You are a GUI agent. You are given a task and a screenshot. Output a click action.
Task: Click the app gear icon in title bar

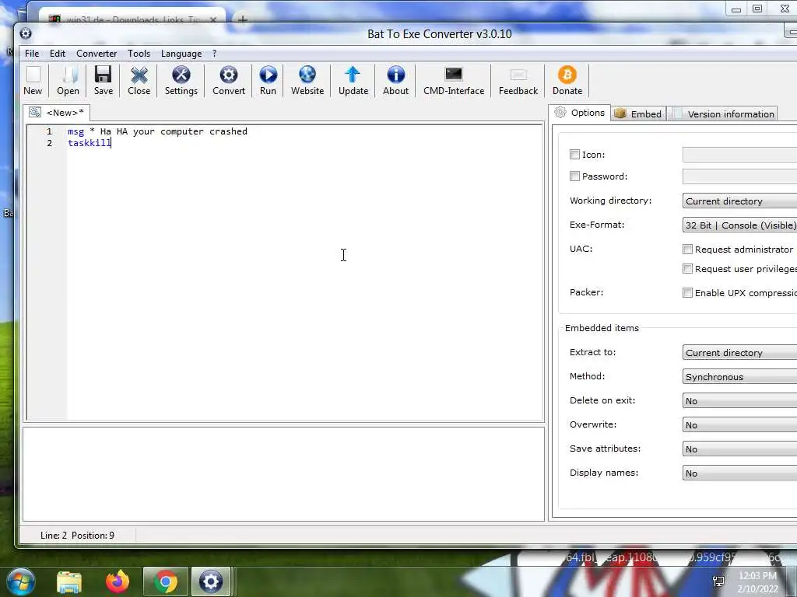pyautogui.click(x=26, y=33)
